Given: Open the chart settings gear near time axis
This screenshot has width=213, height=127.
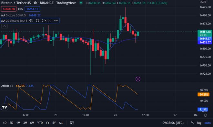Looking at the screenshot, I should coord(206,115).
